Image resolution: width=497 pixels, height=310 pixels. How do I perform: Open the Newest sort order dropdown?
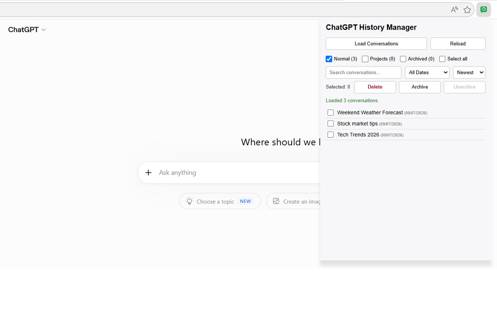[x=469, y=72]
